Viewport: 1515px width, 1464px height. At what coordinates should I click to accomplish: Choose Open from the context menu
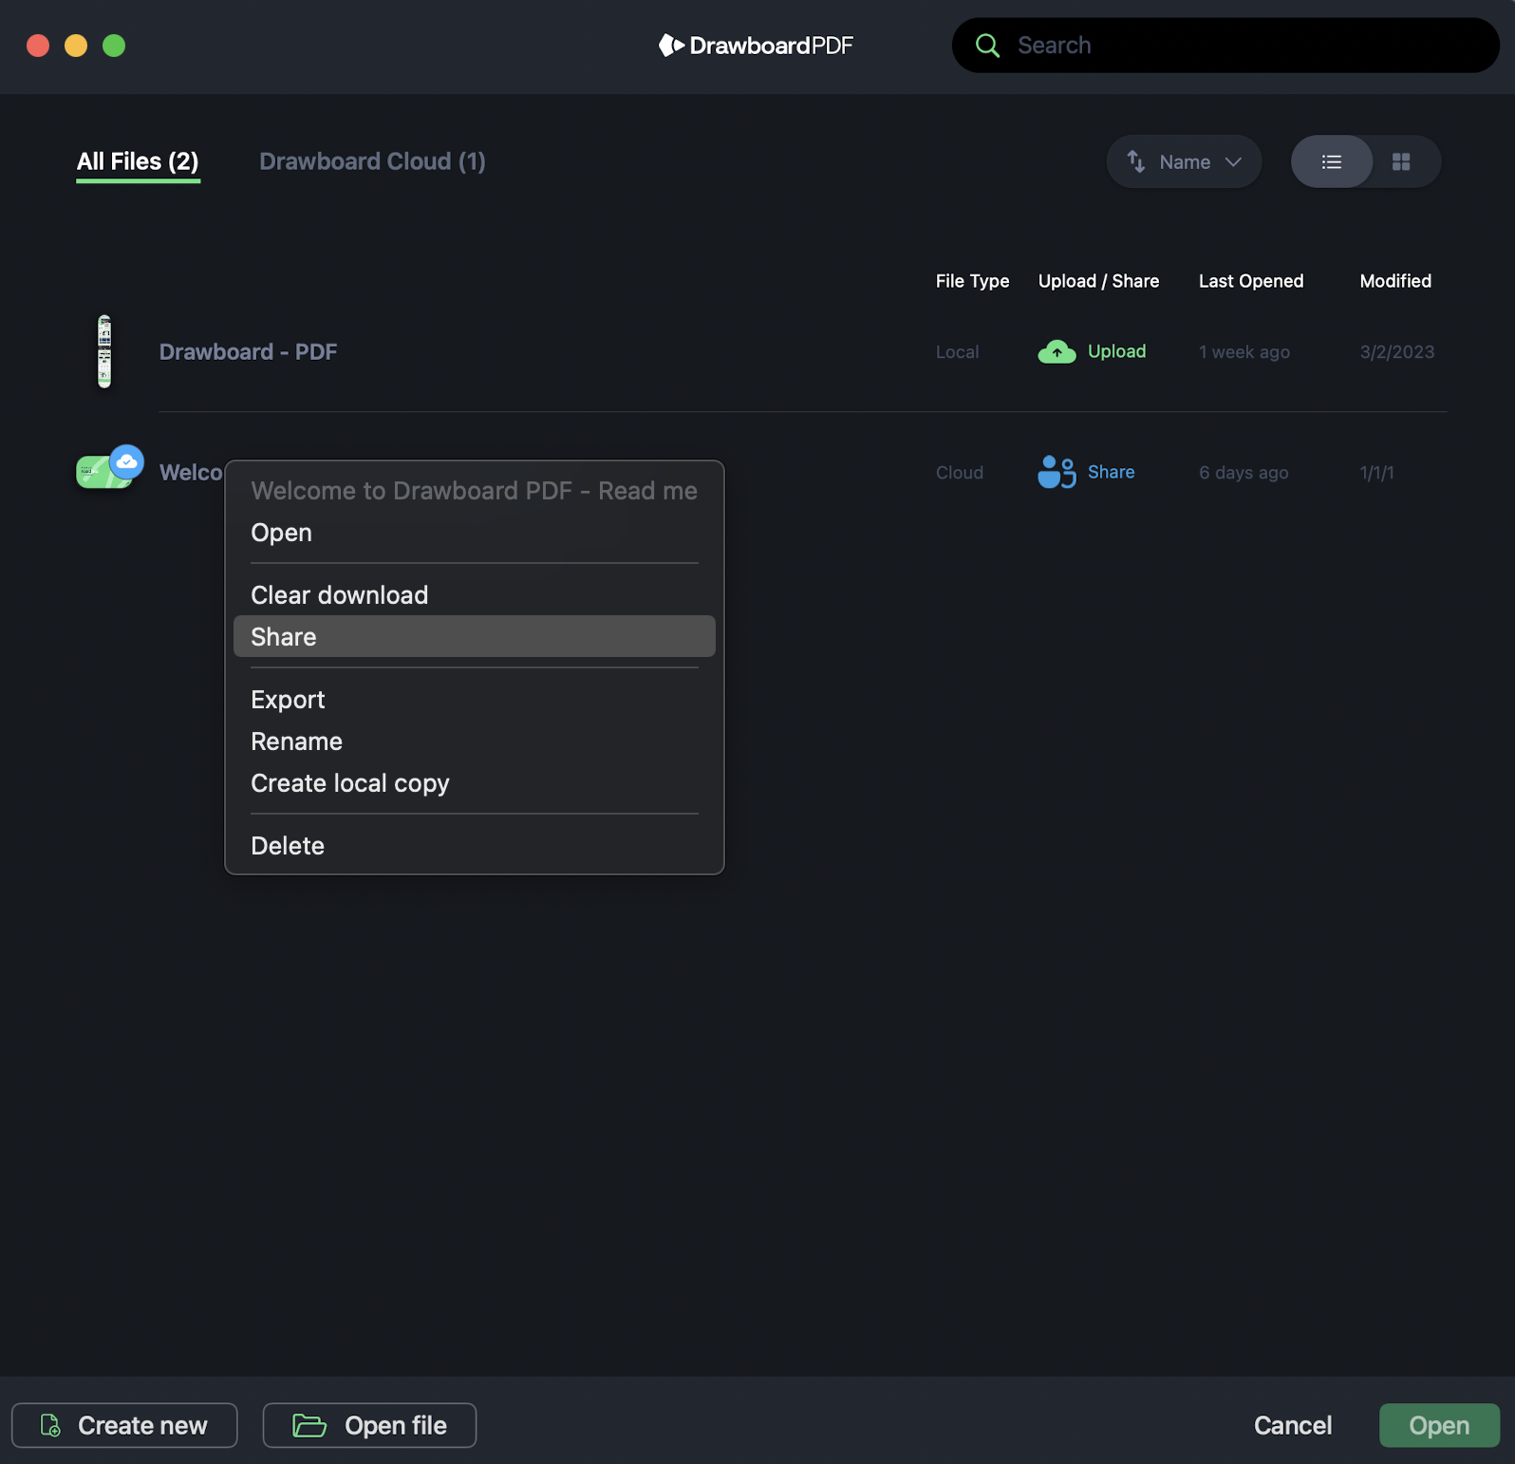click(x=474, y=533)
